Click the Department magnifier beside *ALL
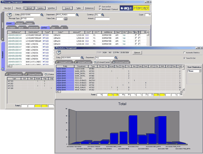Image resolution: width=203 pixels, height=154 pixels. (x=116, y=58)
